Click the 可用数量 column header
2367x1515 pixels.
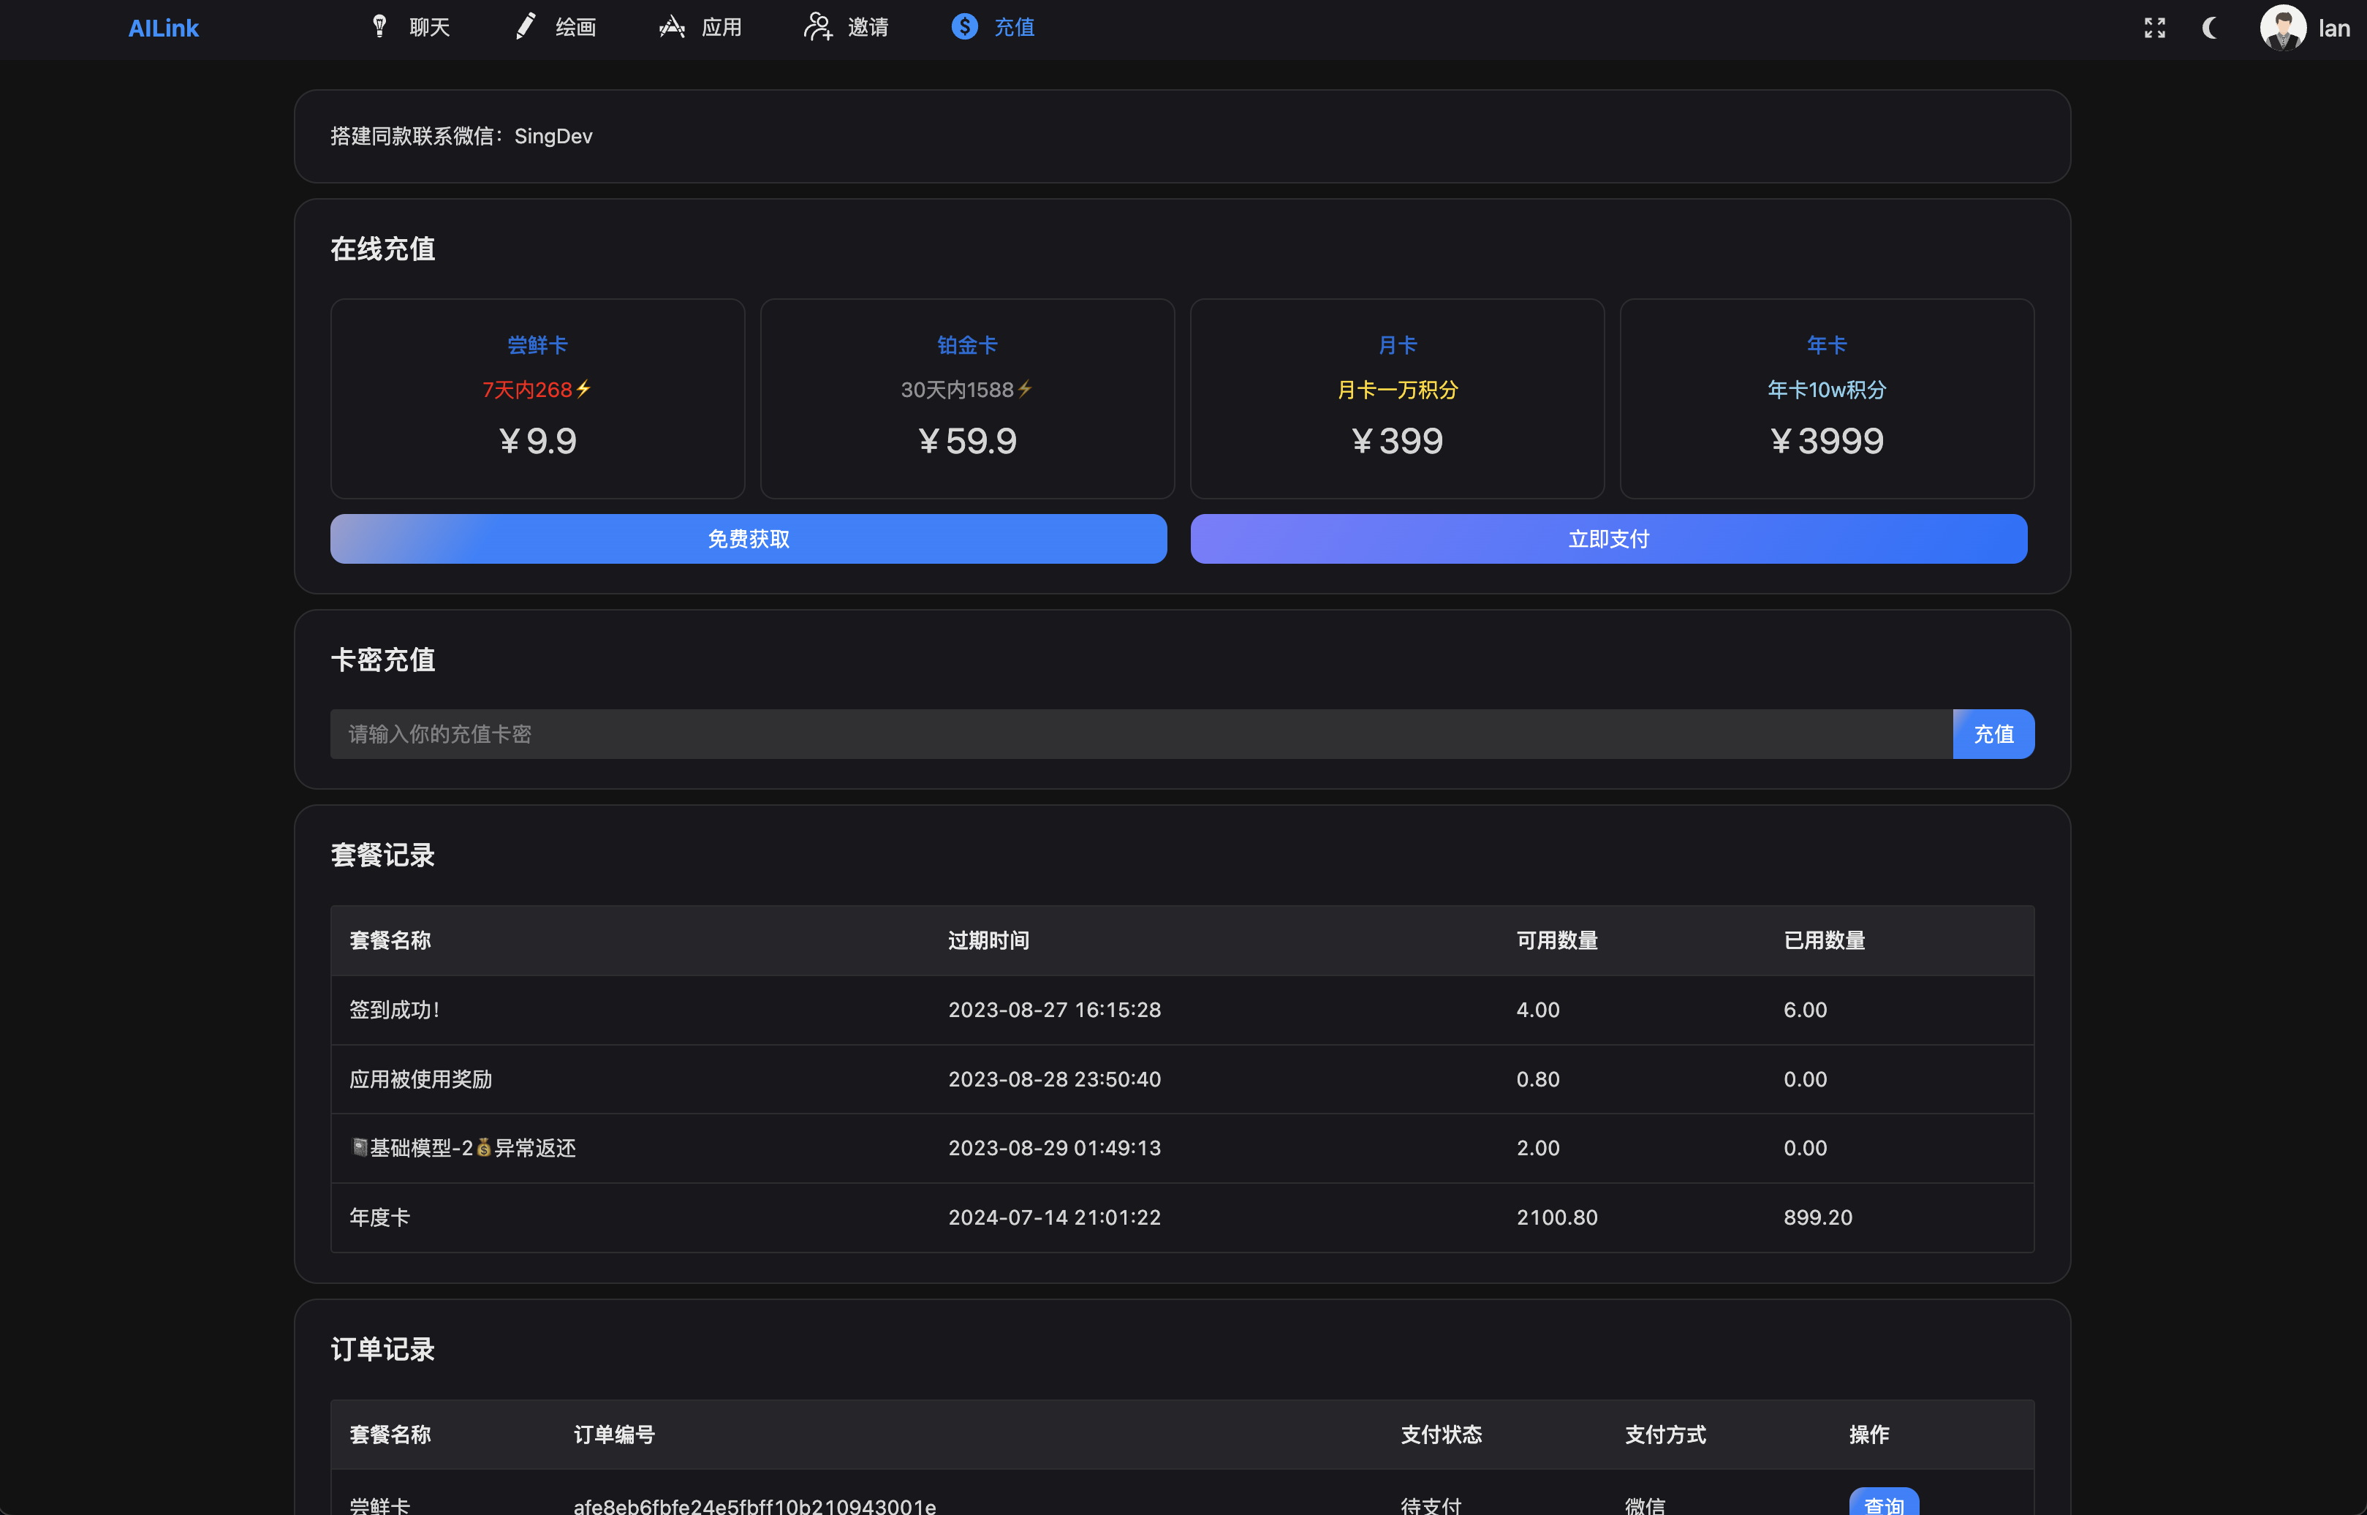coord(1557,940)
